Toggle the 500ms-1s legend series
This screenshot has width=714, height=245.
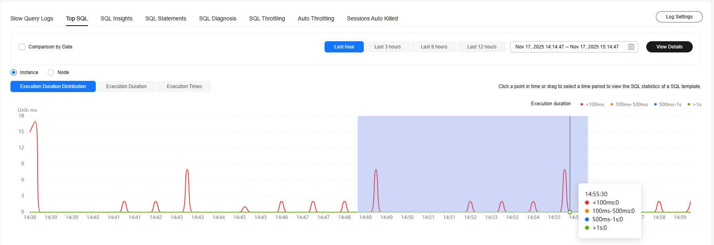(x=668, y=104)
